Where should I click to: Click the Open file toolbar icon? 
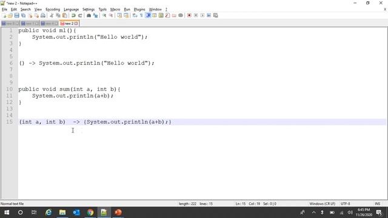click(10, 16)
